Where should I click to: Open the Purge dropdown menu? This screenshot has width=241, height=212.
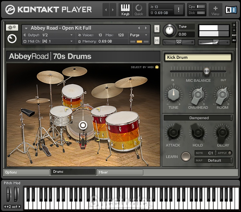tap(139, 35)
